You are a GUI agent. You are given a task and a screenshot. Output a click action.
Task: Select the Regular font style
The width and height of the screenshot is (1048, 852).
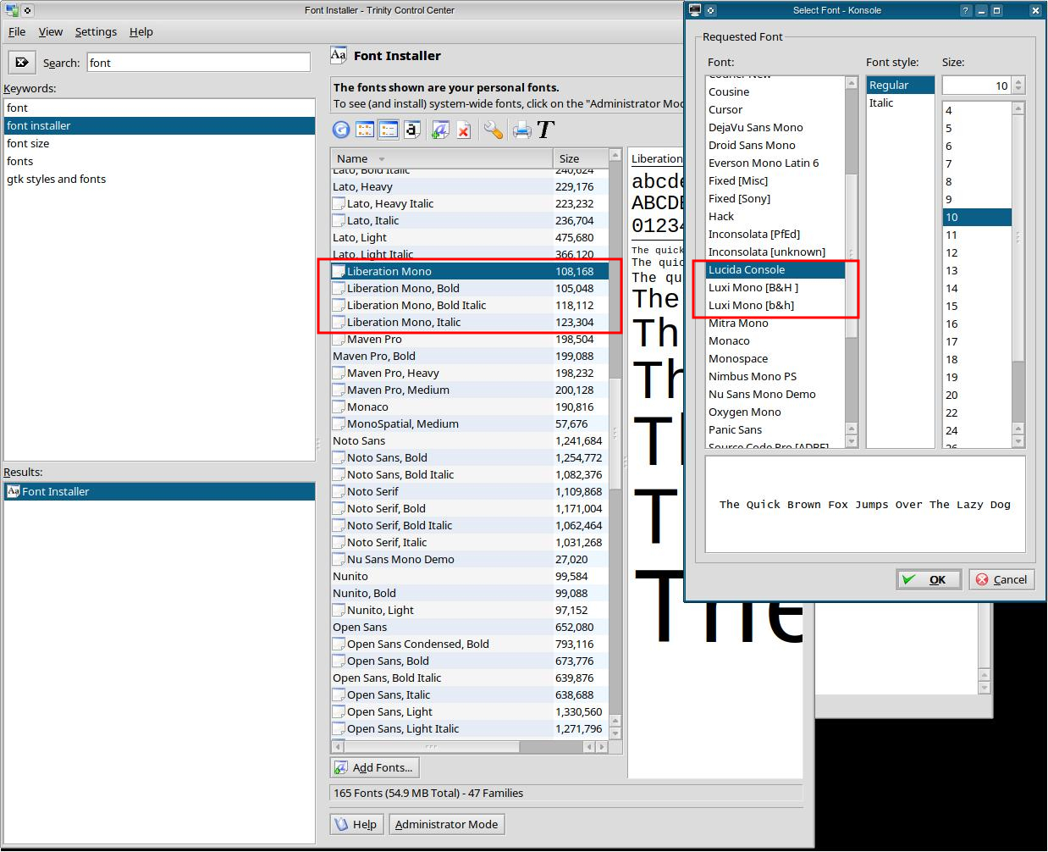pyautogui.click(x=900, y=85)
